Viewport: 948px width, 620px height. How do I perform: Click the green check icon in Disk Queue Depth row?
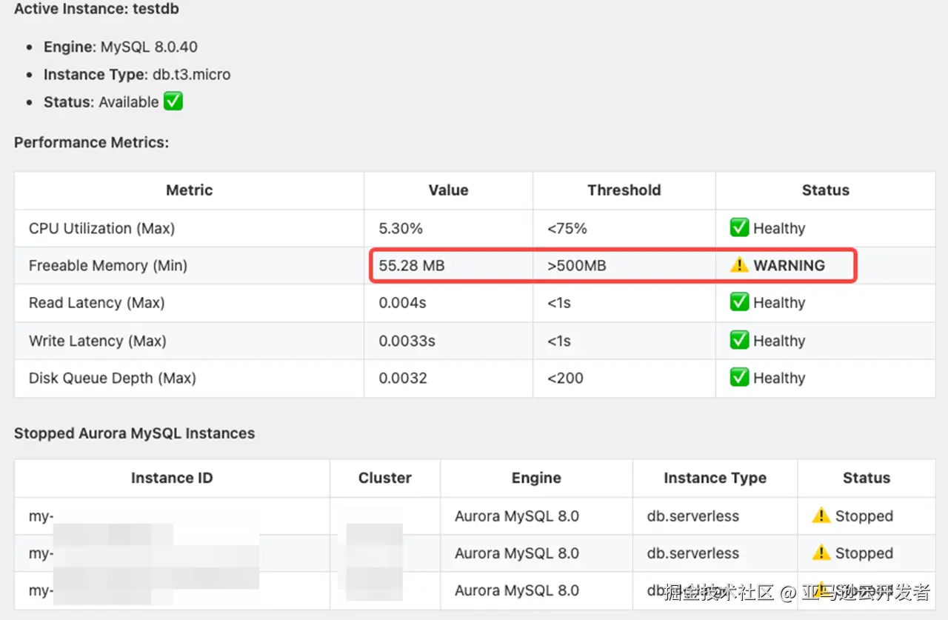(x=739, y=378)
